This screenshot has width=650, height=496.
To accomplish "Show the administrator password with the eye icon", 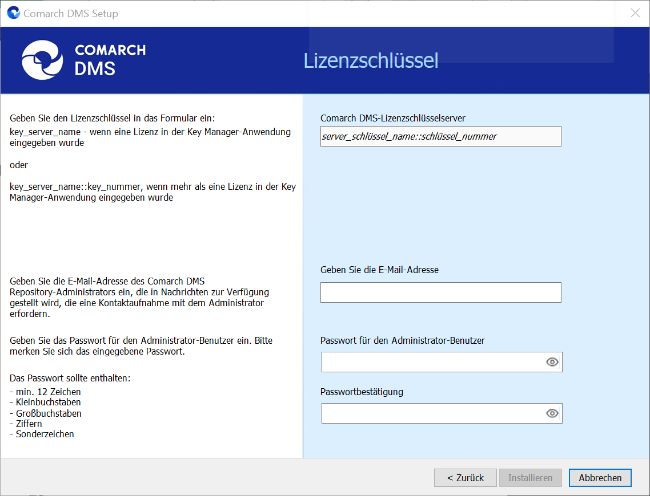I will 552,362.
